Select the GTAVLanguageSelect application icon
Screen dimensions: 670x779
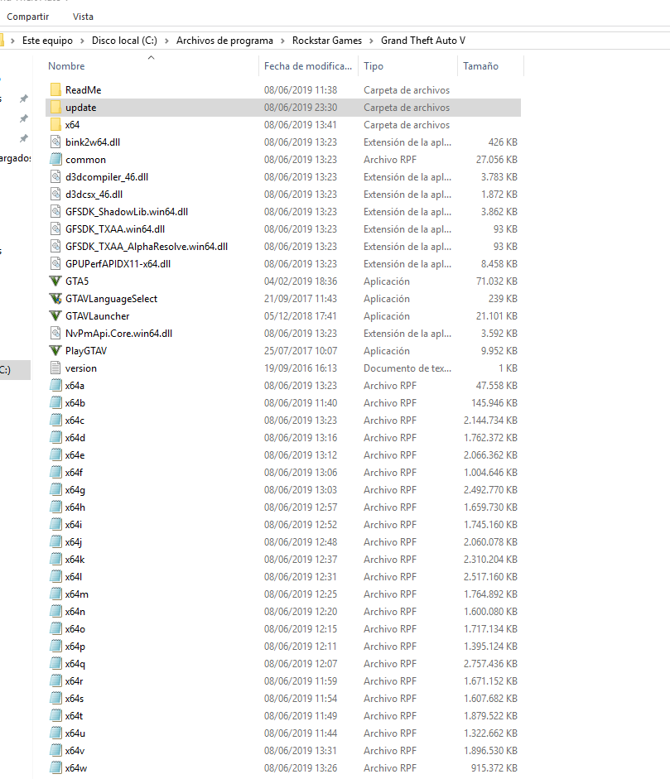[55, 299]
